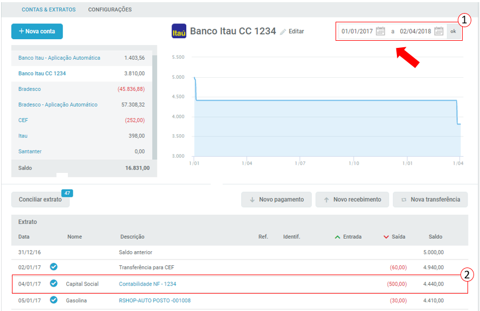
Task: Click the 57.308,32 balance value
Action: (x=133, y=105)
